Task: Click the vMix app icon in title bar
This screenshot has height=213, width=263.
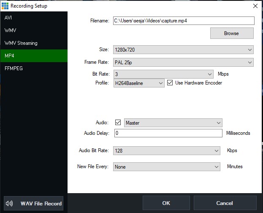Action: pos(5,6)
